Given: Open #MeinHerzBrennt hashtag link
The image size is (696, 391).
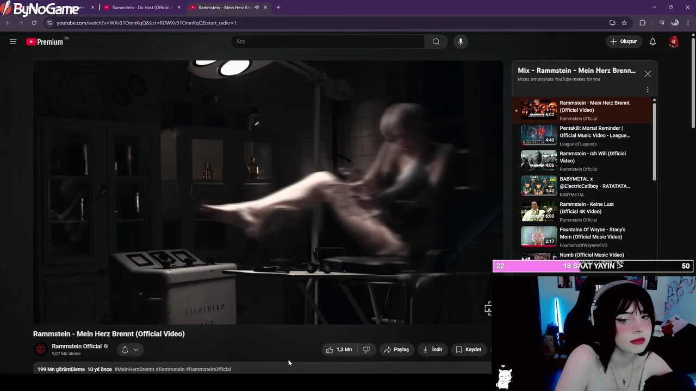Looking at the screenshot, I should 134,369.
